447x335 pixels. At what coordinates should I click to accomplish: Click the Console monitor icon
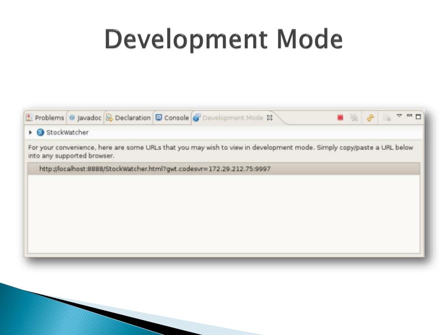(x=159, y=117)
